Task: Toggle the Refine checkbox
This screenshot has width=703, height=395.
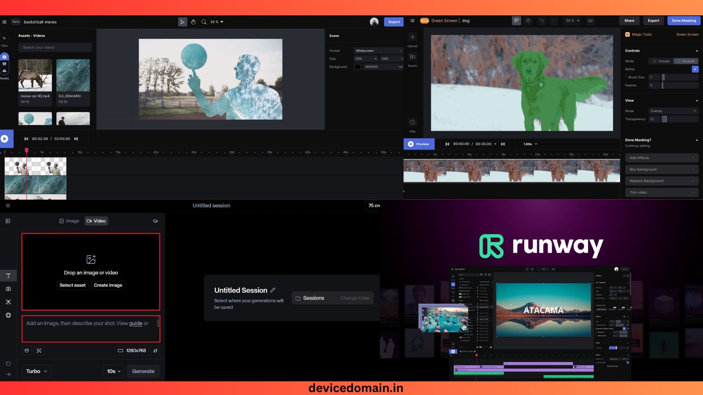Action: click(695, 69)
